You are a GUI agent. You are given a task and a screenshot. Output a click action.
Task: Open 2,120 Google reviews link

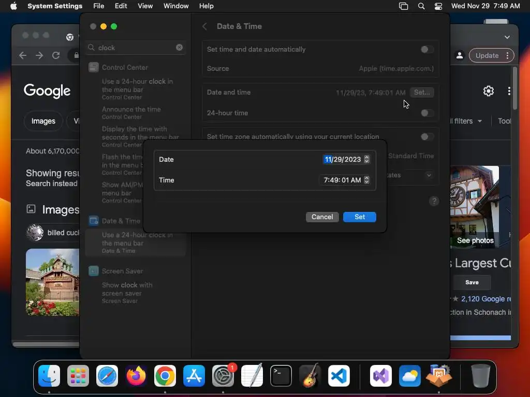pos(486,299)
